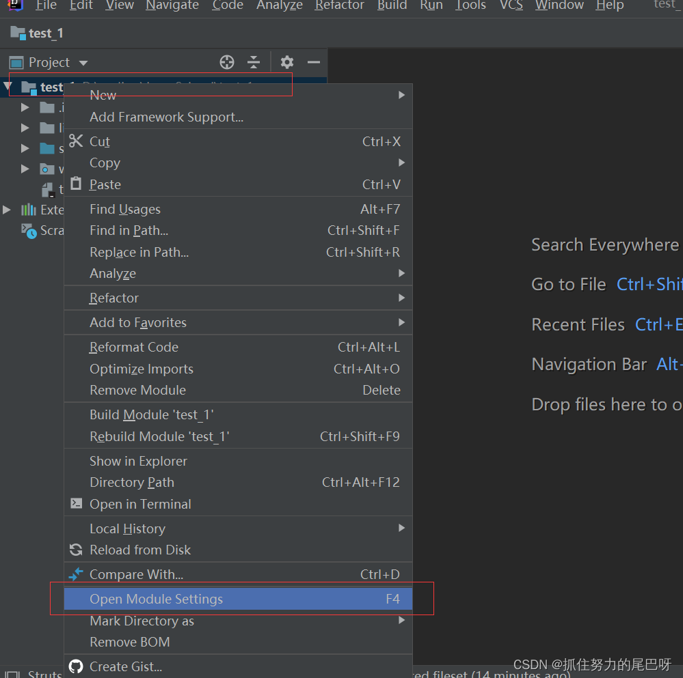
Task: Select Replace in Path...
Action: tap(238, 252)
